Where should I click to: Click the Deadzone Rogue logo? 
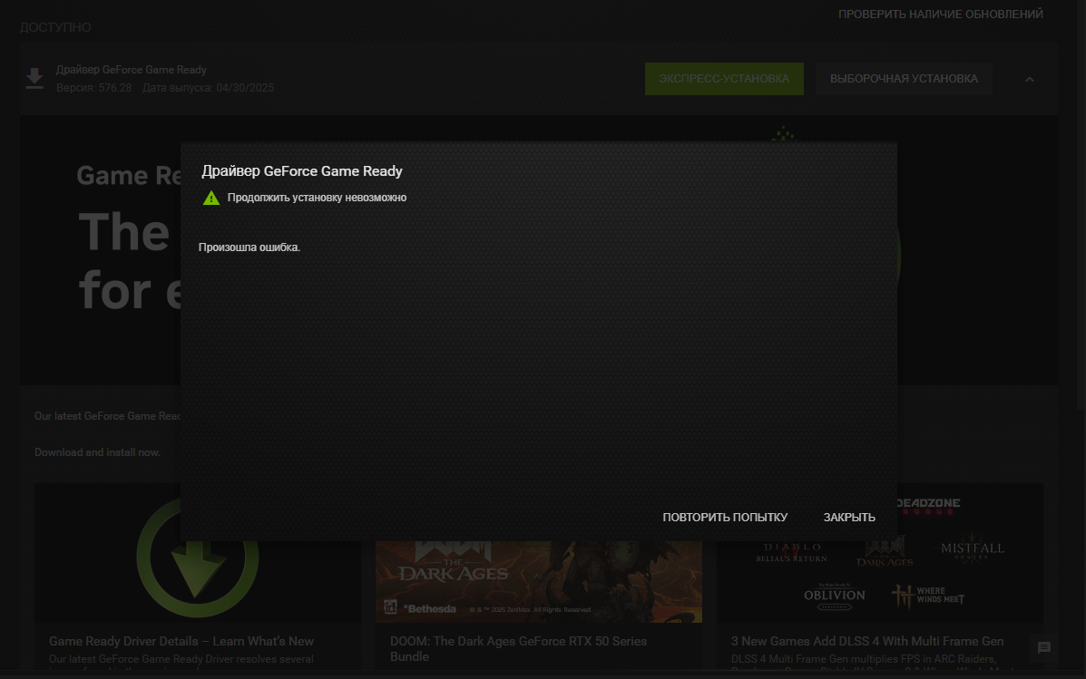tap(928, 506)
